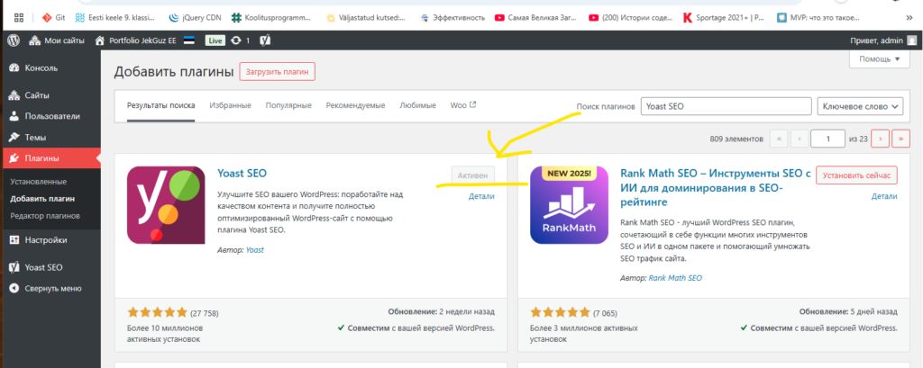923x368 pixels.
Task: Click the WordPress logo in admin bar
Action: click(14, 40)
